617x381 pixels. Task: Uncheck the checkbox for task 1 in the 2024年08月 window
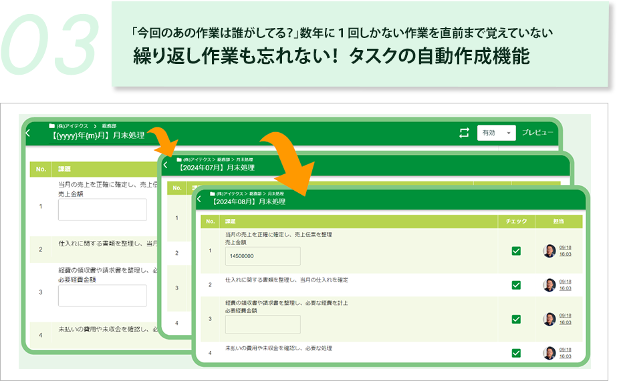(516, 251)
